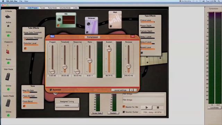Click the G-Node device icon
This screenshot has height=125, width=222.
(8, 17)
